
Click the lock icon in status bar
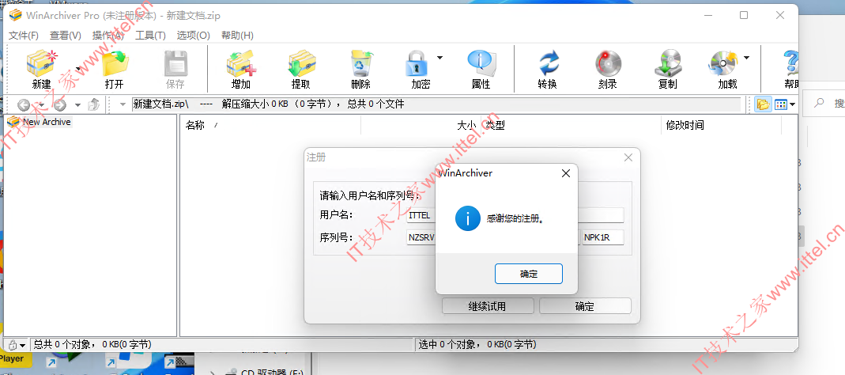11,344
